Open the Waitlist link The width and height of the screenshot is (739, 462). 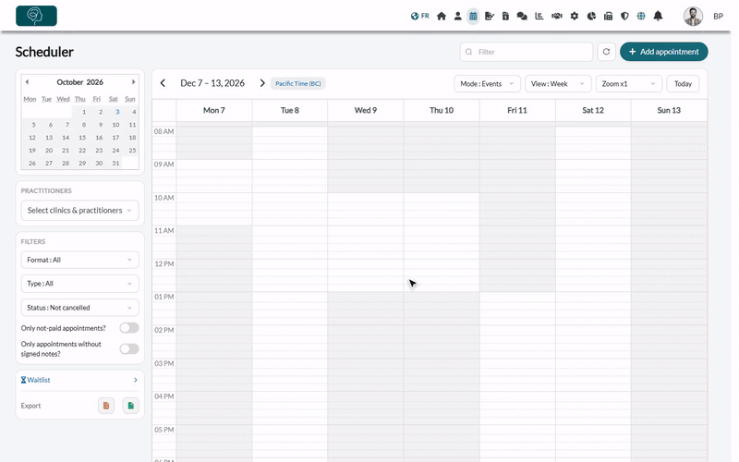(35, 380)
